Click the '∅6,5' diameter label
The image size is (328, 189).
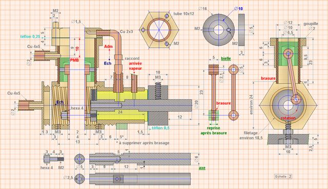click(288, 32)
